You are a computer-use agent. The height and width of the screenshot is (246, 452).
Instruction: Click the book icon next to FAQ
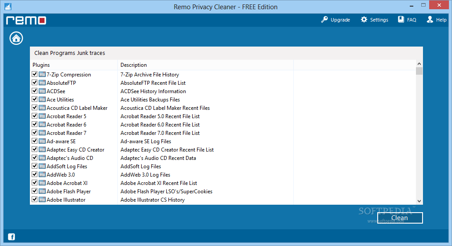tap(401, 20)
